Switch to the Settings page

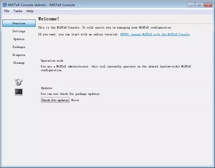pyautogui.click(x=19, y=31)
